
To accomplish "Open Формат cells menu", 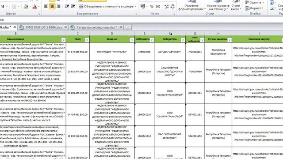I will [254, 8].
